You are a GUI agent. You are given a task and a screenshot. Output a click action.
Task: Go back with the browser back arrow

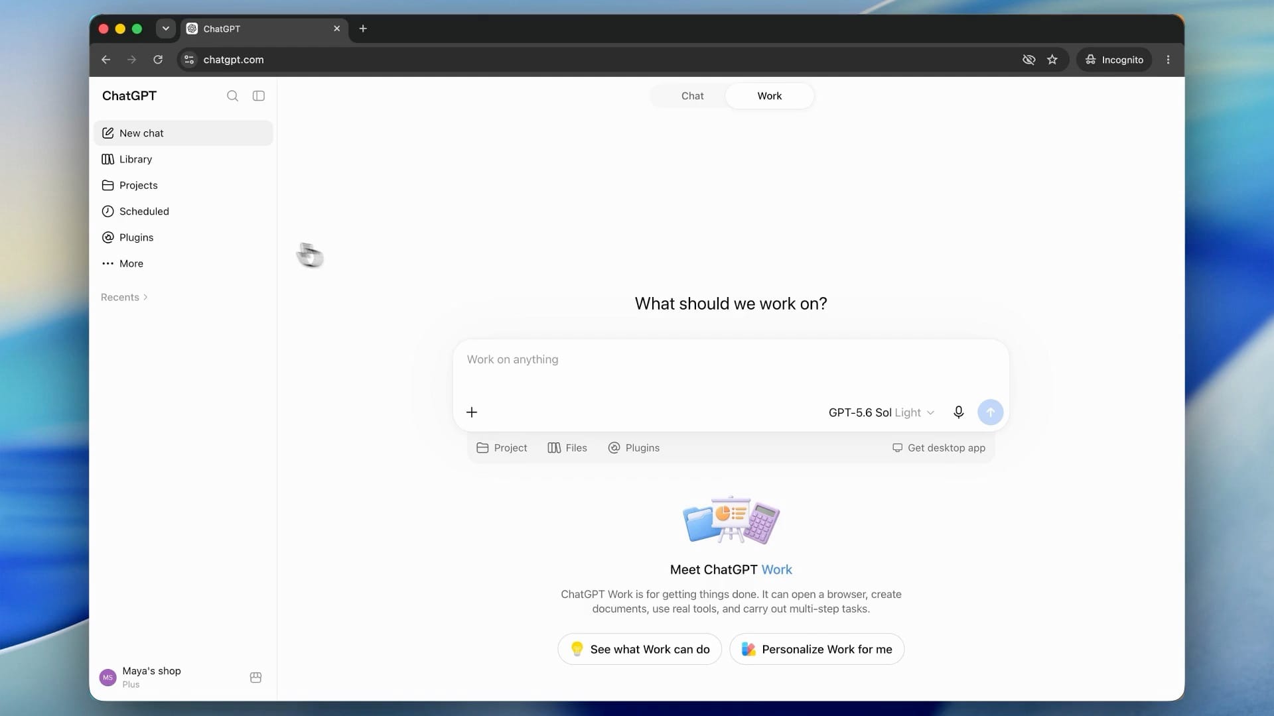tap(106, 60)
